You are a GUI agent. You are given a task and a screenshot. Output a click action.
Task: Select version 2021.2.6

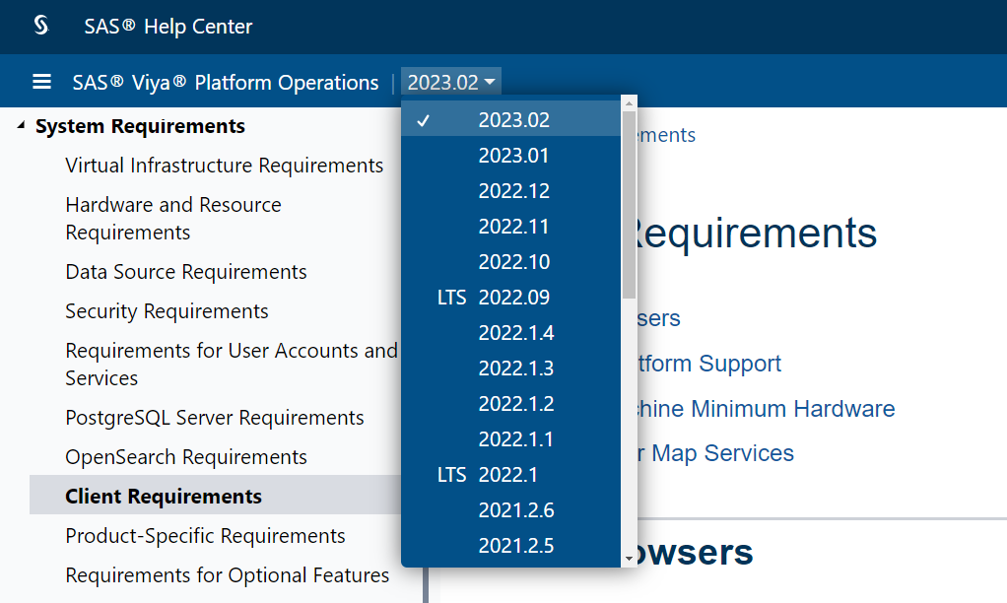pyautogui.click(x=516, y=510)
